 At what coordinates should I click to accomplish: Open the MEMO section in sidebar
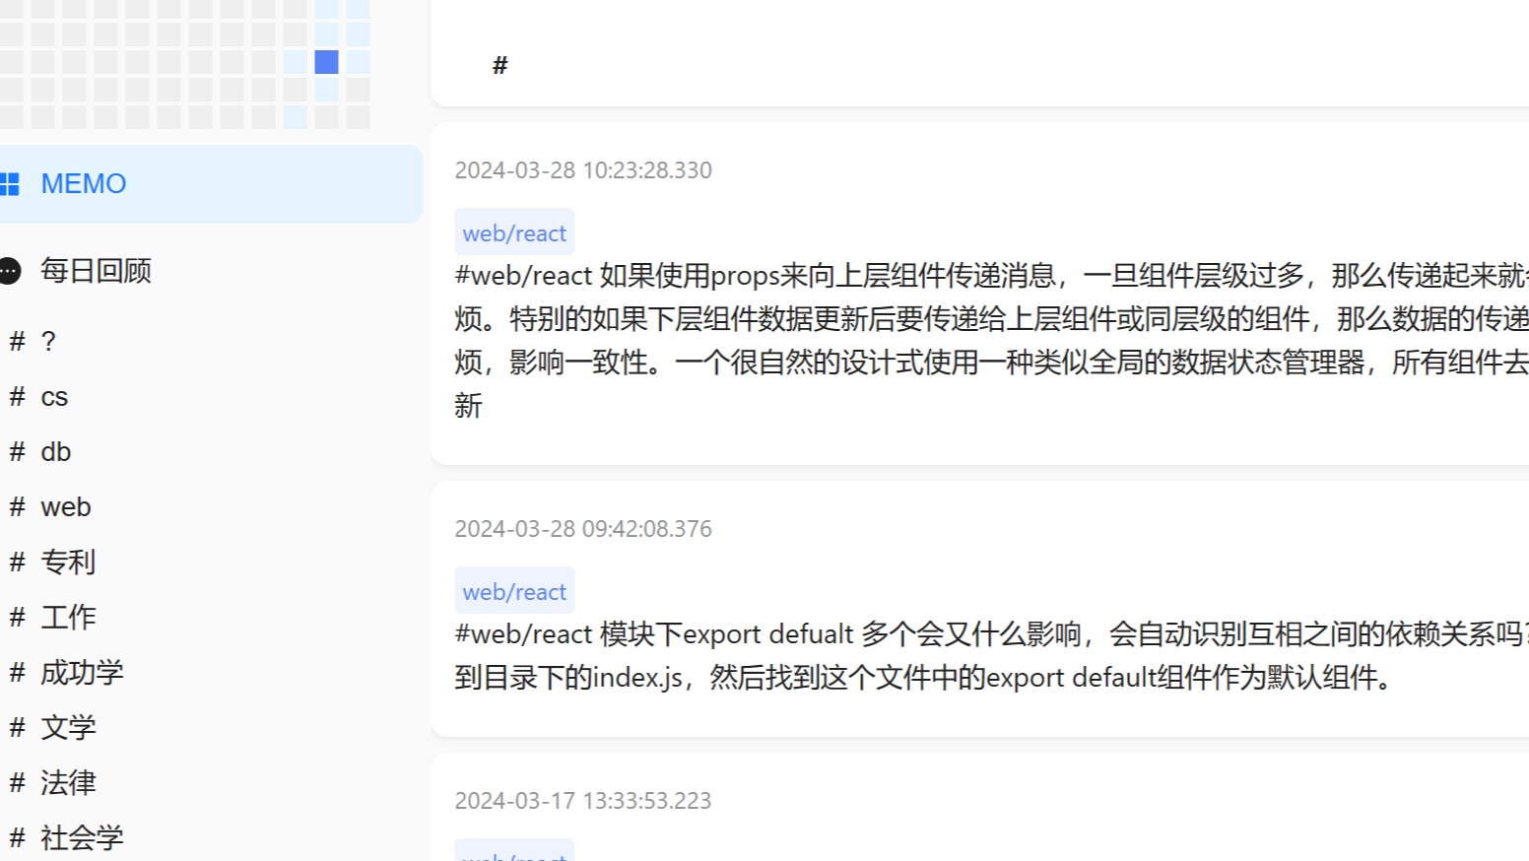coord(210,184)
